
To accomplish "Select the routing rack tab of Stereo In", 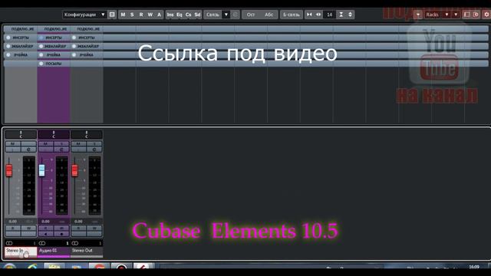I will (21, 29).
